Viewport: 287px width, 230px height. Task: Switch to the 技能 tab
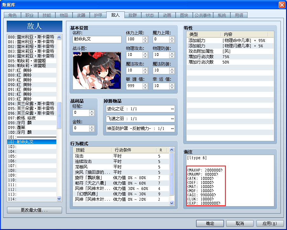click(x=47, y=15)
